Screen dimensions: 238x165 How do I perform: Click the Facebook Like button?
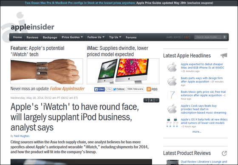(99, 89)
